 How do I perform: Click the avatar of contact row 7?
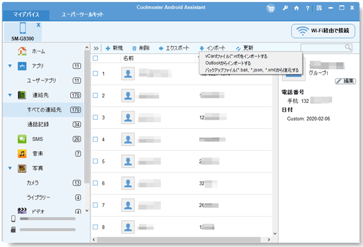(128, 205)
